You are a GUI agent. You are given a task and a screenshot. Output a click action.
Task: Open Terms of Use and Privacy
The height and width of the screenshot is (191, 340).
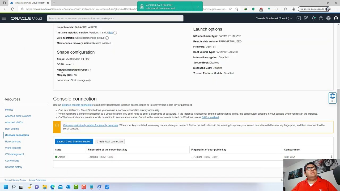[x=15, y=180]
